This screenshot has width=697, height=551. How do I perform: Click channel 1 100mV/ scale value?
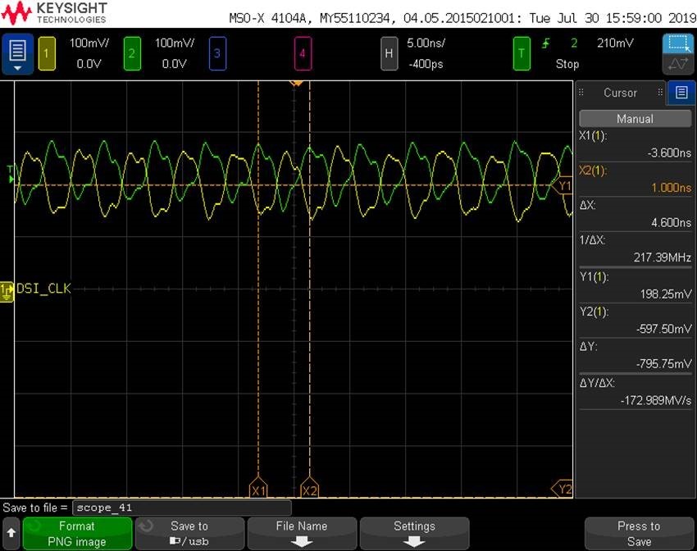[x=89, y=43]
